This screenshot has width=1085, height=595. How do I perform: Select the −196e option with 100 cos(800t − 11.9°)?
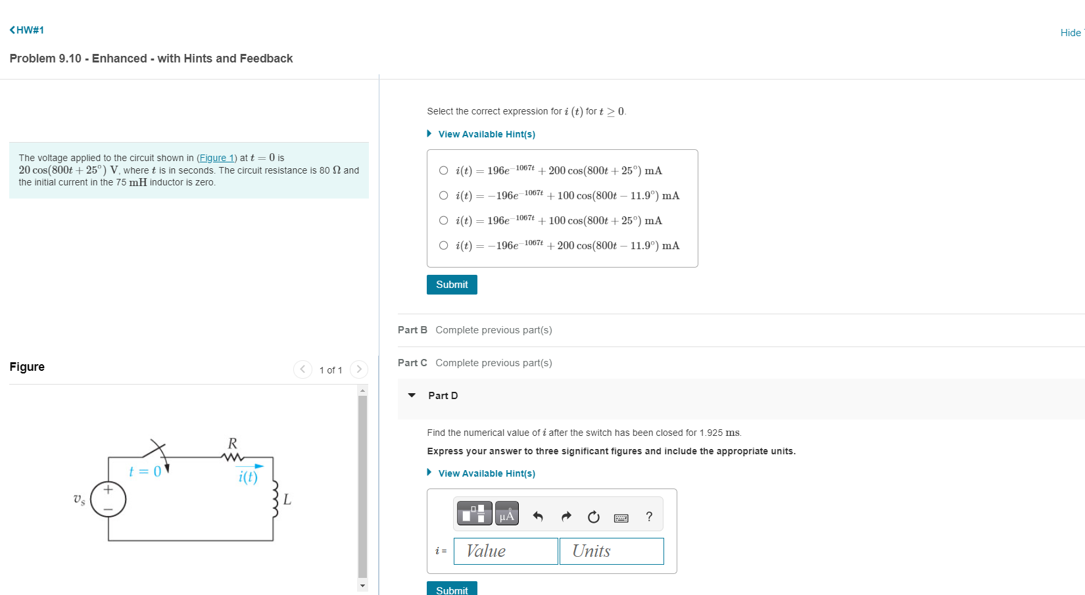[444, 195]
